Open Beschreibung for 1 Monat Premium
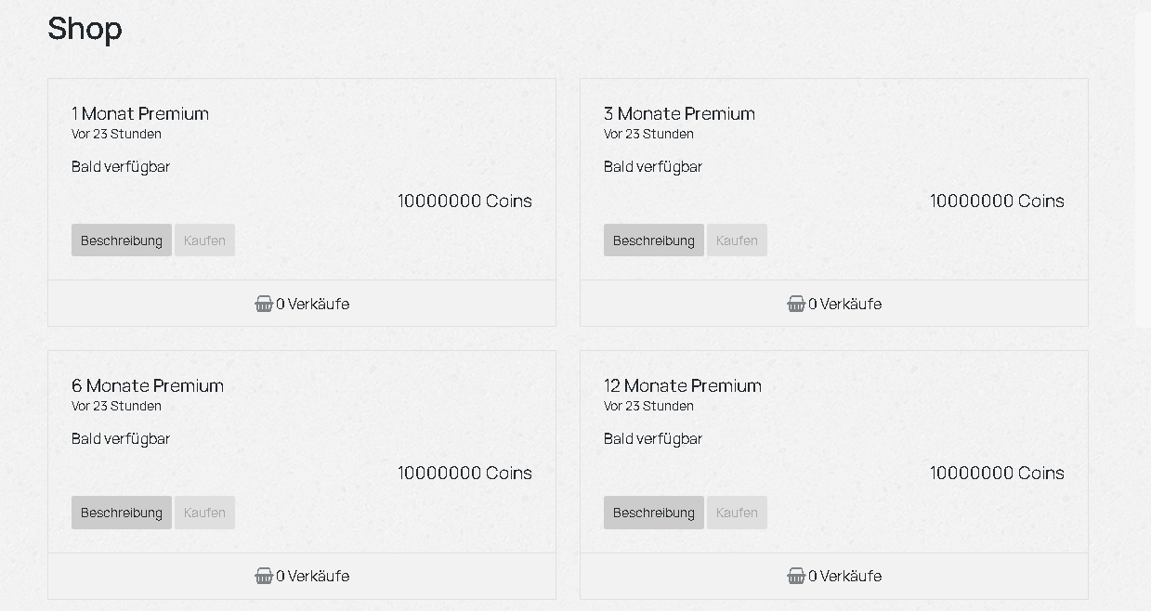This screenshot has height=611, width=1151. click(x=122, y=240)
